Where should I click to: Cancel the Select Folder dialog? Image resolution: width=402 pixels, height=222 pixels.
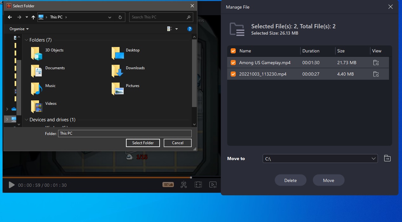[x=178, y=143]
